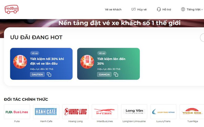Click the GIAMGIA promo code badge
This screenshot has width=204, height=127.
tap(104, 75)
